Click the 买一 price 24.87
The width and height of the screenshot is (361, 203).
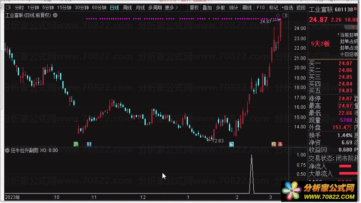pyautogui.click(x=345, y=63)
